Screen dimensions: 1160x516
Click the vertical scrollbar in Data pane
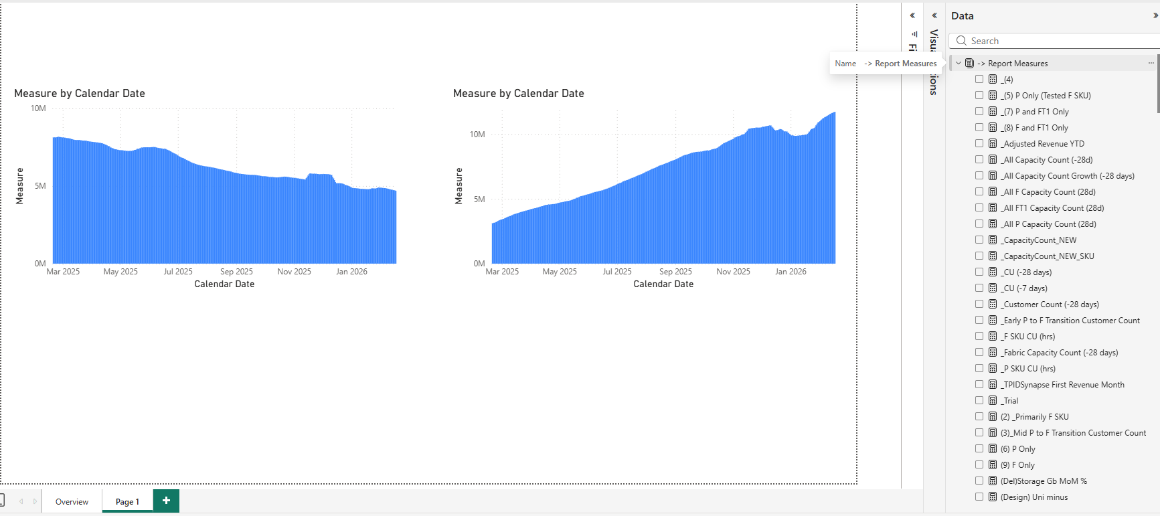point(1158,87)
